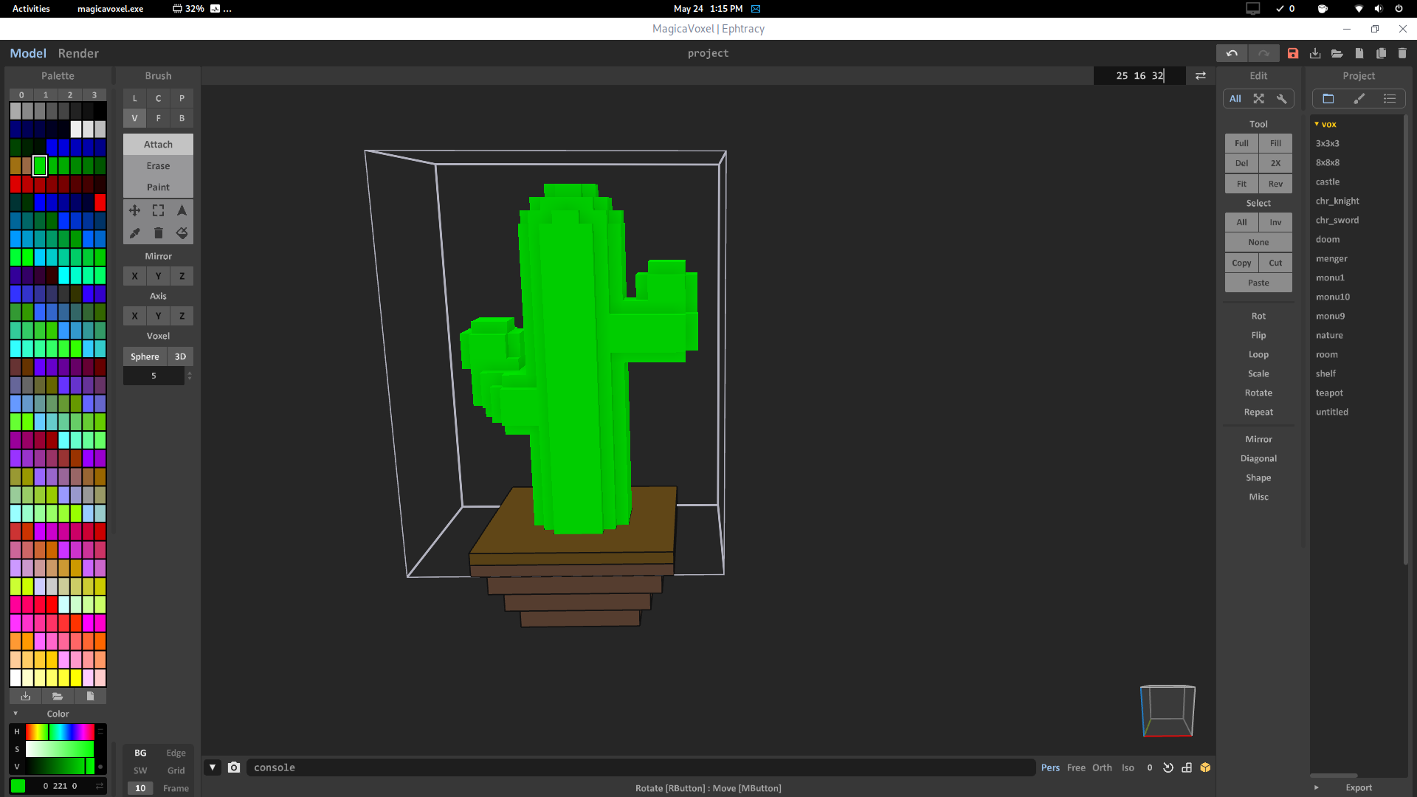Image resolution: width=1417 pixels, height=797 pixels.
Task: Click the BG background color label
Action: (140, 752)
